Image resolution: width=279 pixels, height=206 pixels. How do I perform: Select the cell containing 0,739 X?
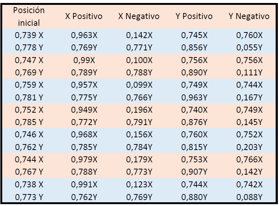[x=29, y=35]
